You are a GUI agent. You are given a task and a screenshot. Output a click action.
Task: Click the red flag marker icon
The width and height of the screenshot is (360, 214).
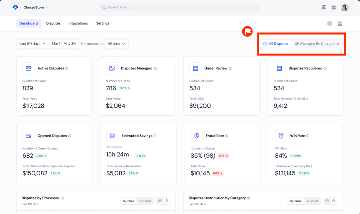(247, 31)
